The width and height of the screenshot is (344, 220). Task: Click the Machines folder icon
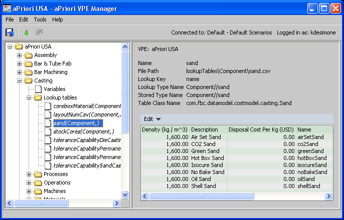coord(38,191)
